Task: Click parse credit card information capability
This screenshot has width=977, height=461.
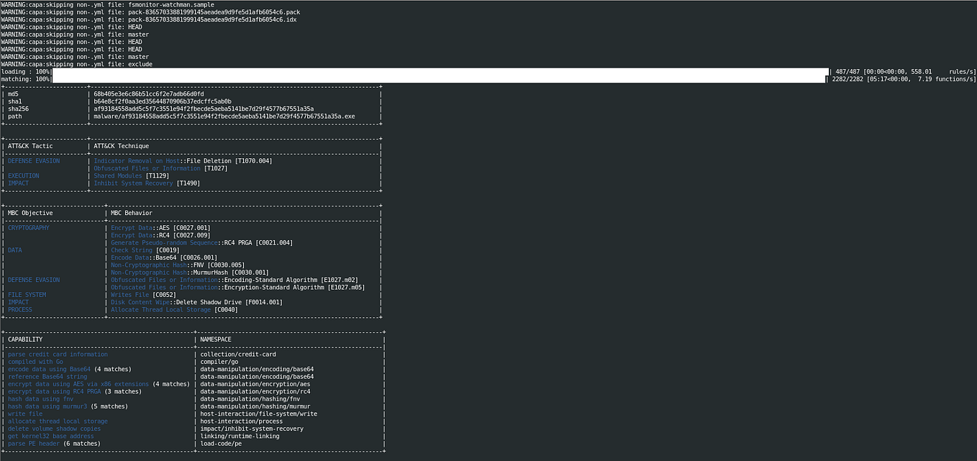Action: pos(58,354)
